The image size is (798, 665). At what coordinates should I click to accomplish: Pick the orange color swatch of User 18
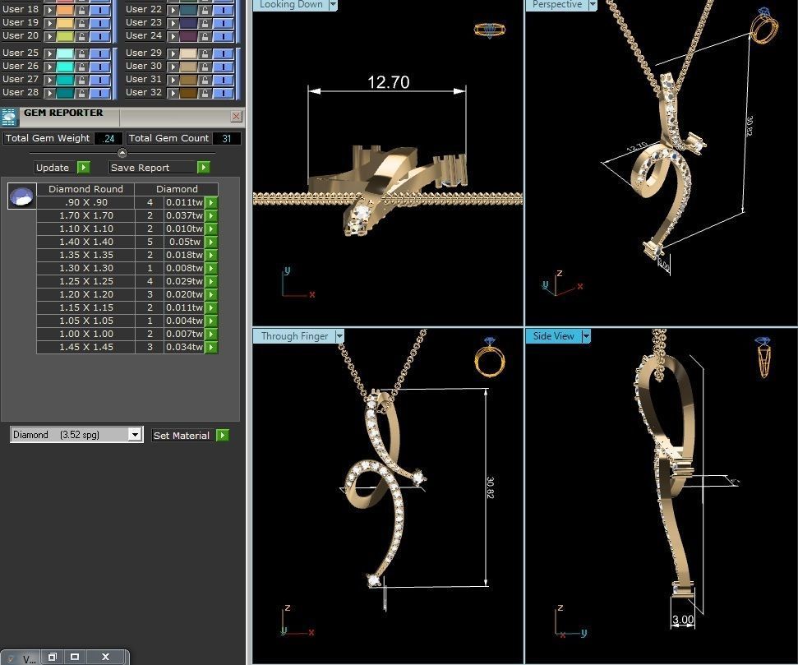(x=65, y=10)
